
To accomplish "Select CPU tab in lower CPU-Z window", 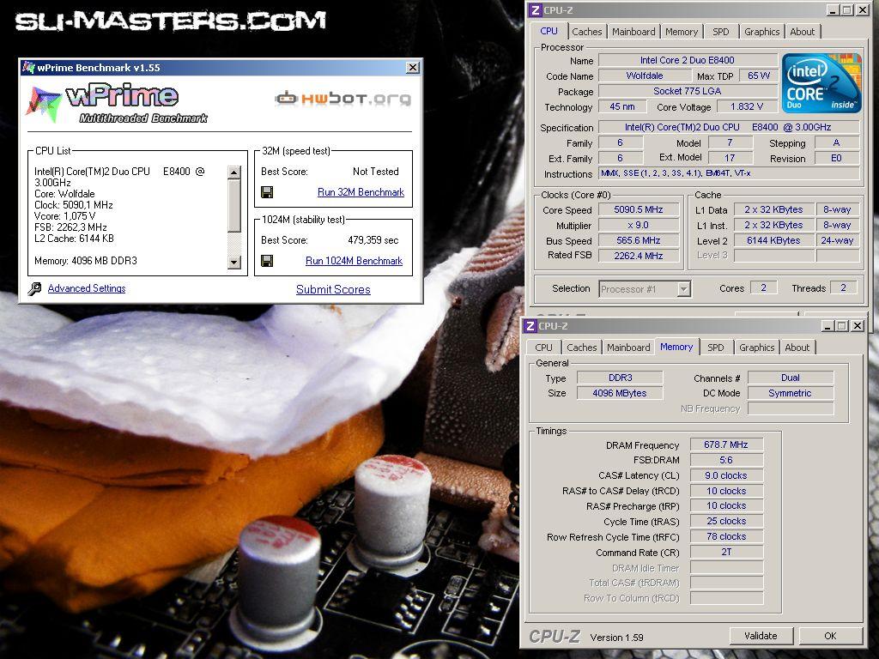I will tap(543, 348).
